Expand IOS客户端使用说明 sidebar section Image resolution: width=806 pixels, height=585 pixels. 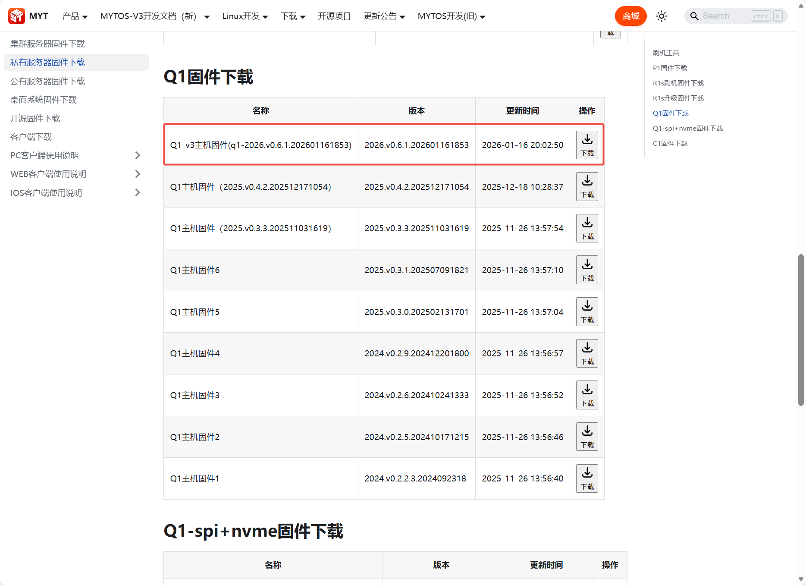[138, 193]
